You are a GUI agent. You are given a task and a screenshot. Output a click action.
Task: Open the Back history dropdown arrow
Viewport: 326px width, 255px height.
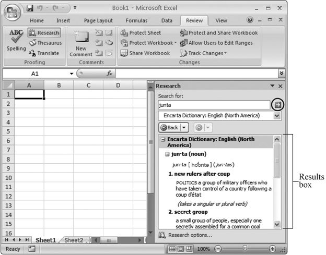point(184,127)
